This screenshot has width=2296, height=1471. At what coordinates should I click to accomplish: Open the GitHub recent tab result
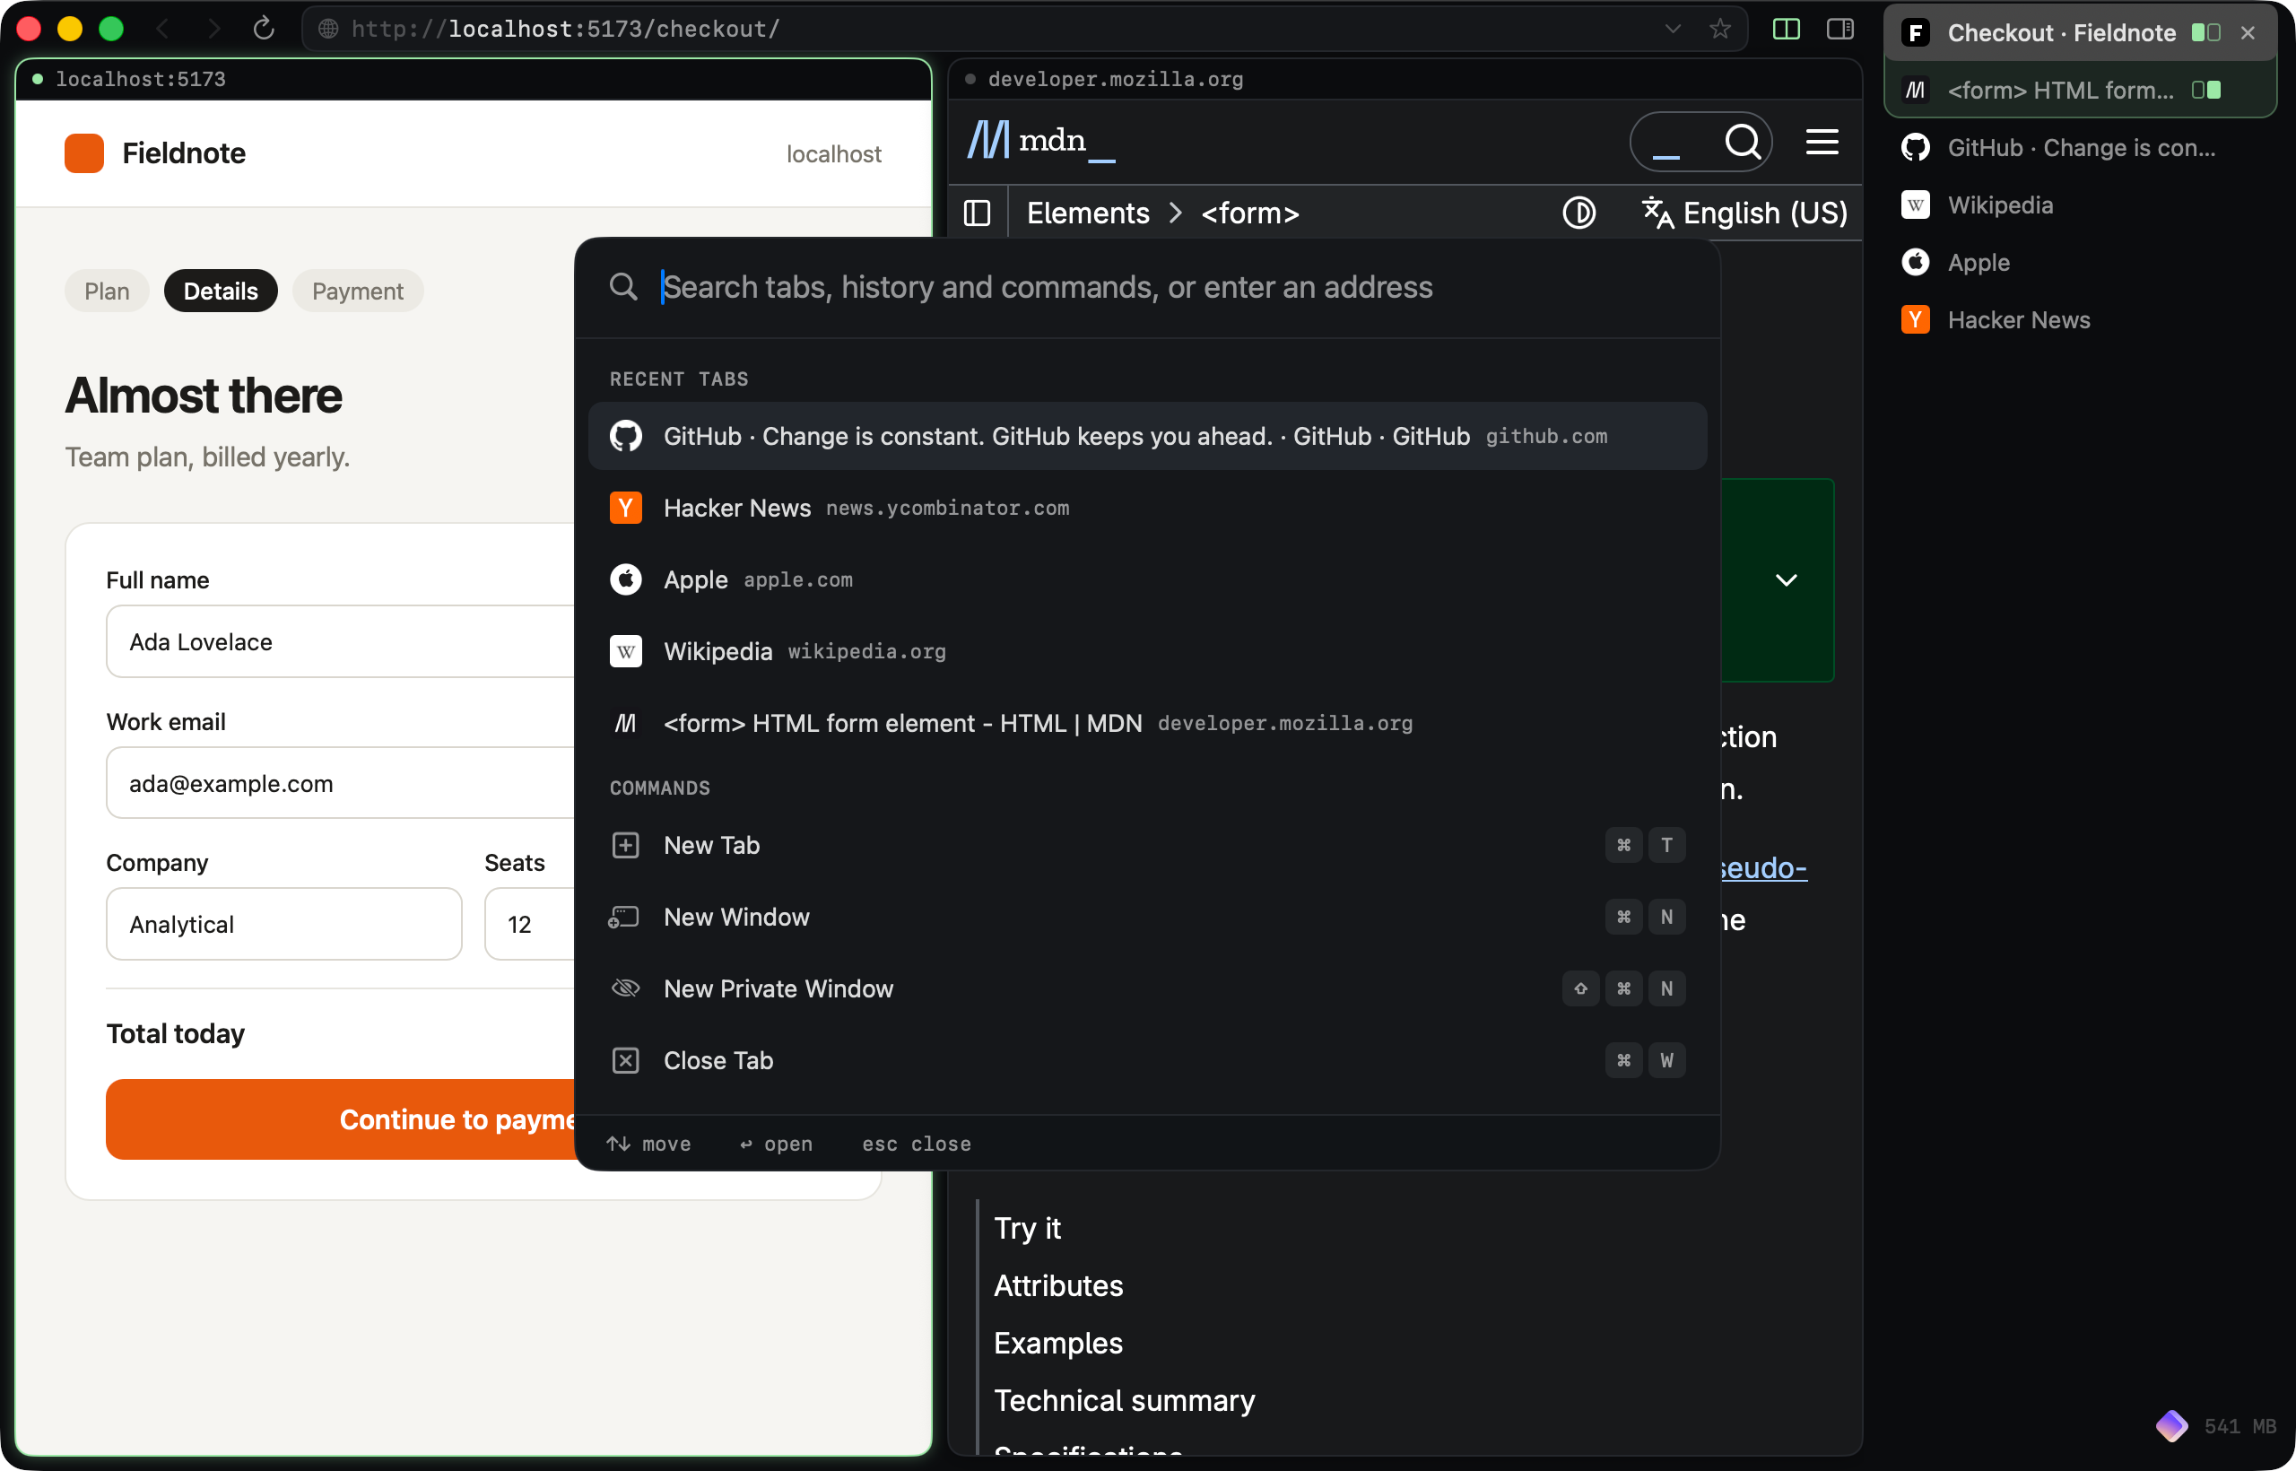[1147, 436]
